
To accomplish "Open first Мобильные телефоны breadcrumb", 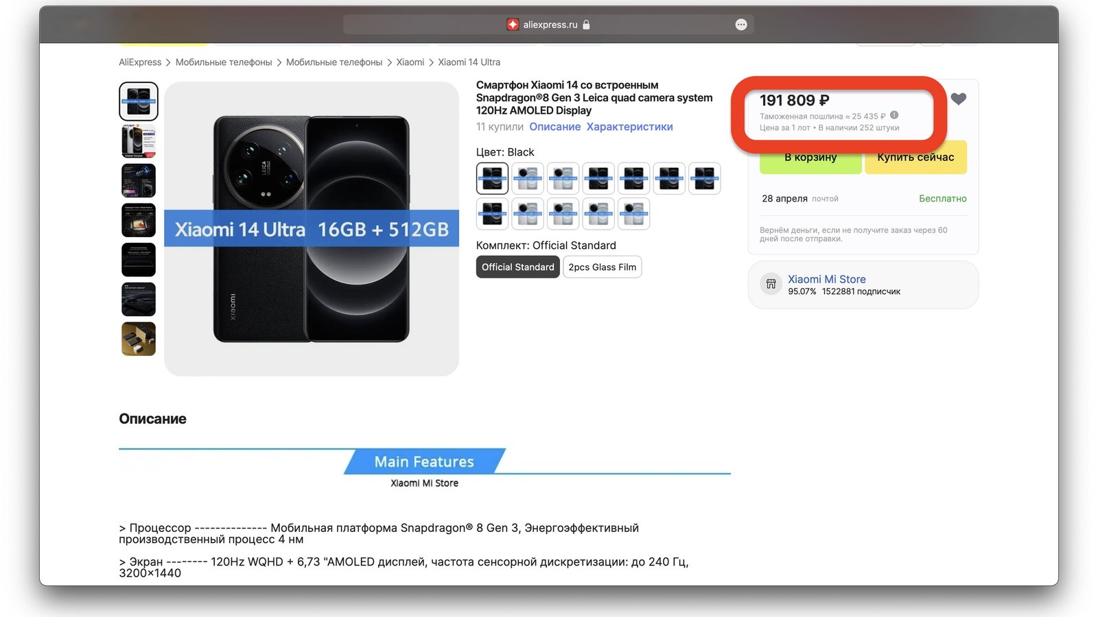I will click(224, 62).
